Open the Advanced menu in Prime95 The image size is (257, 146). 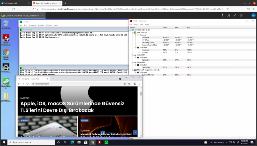(32, 25)
